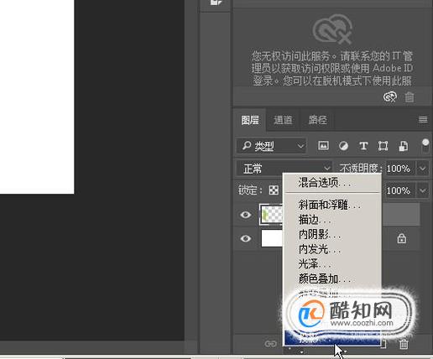This screenshot has width=433, height=359.
Task: Click the type layer filter icon
Action: [x=363, y=146]
